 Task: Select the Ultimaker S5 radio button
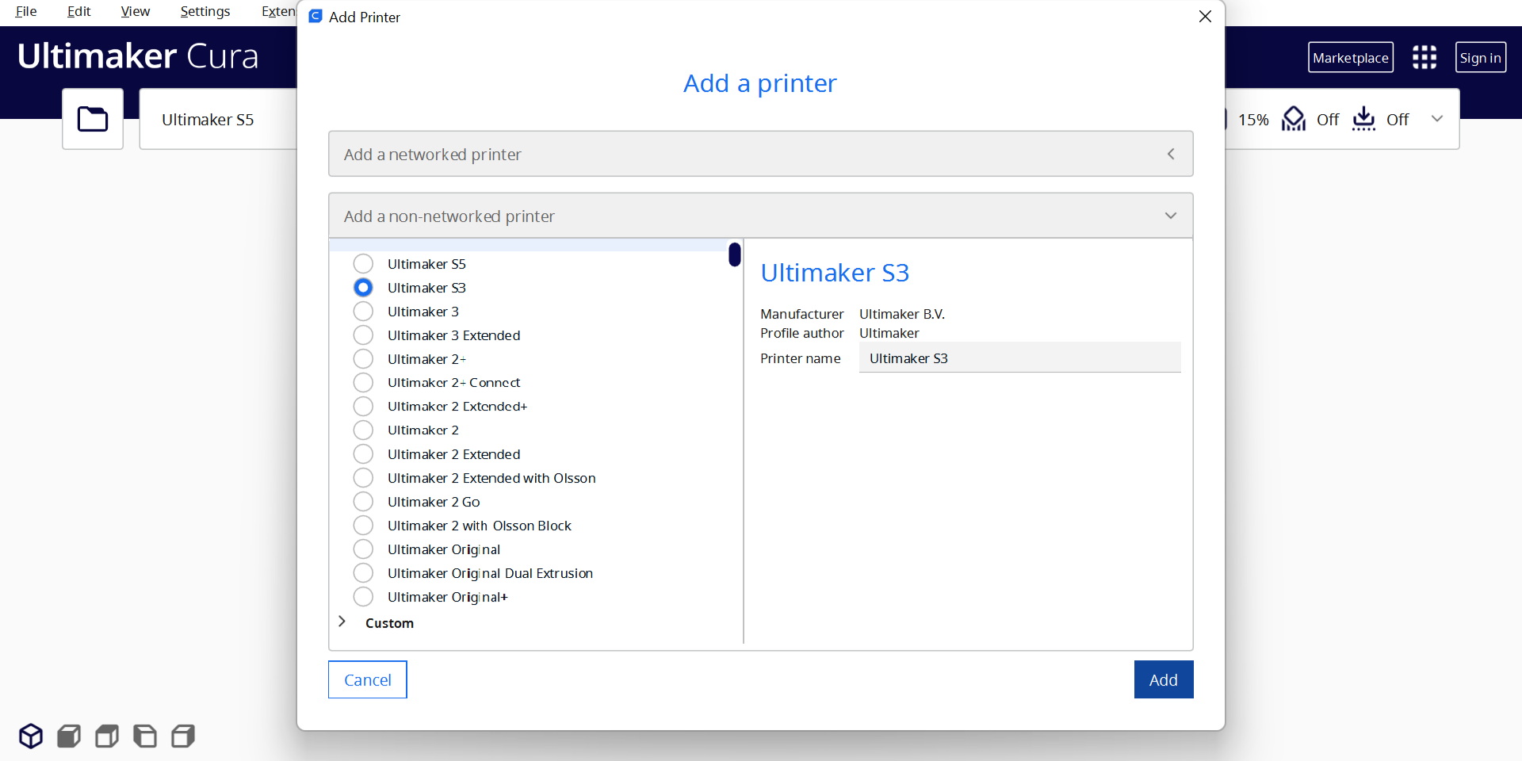[x=363, y=264]
